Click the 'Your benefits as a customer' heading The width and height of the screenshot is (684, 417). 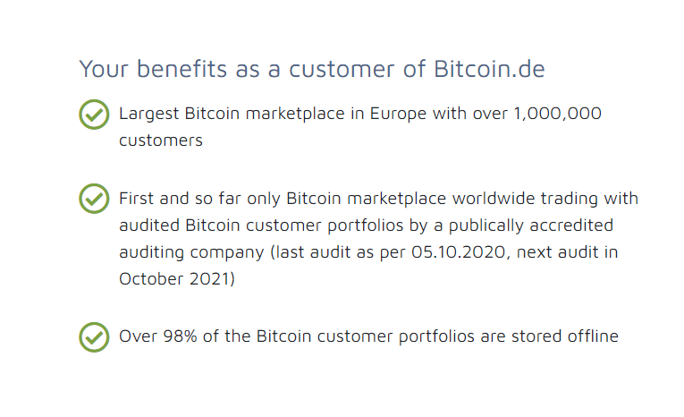coord(240,69)
